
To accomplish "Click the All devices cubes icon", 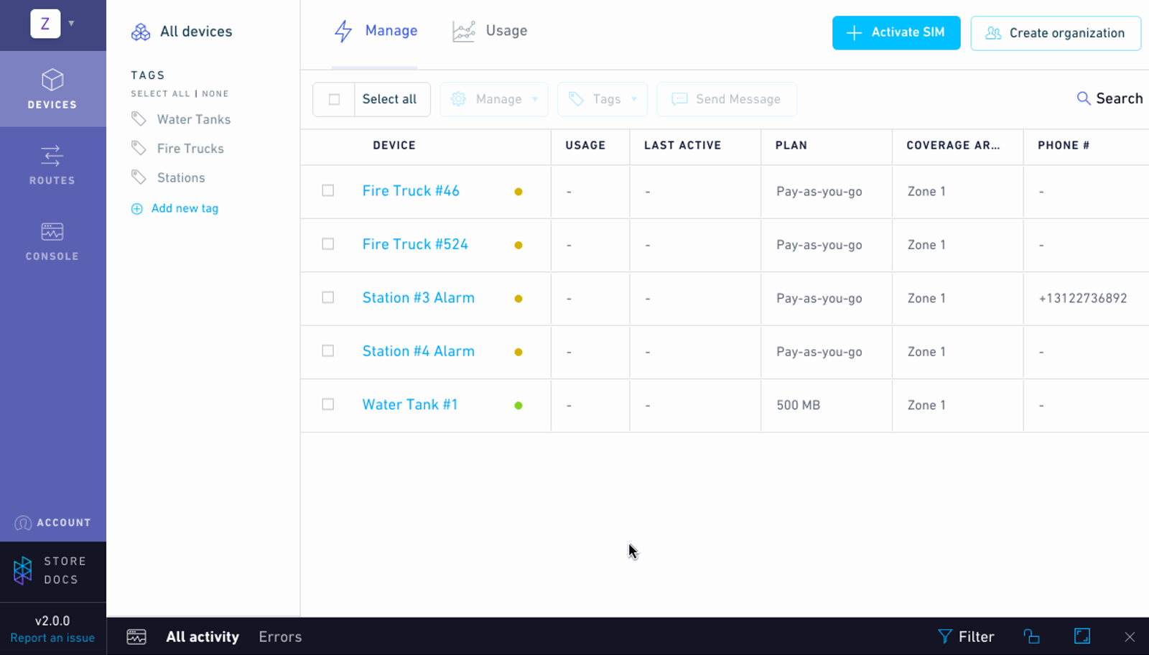I will 141,32.
